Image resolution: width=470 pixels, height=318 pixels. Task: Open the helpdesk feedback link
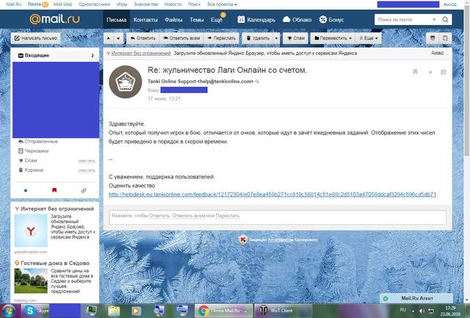tap(272, 195)
